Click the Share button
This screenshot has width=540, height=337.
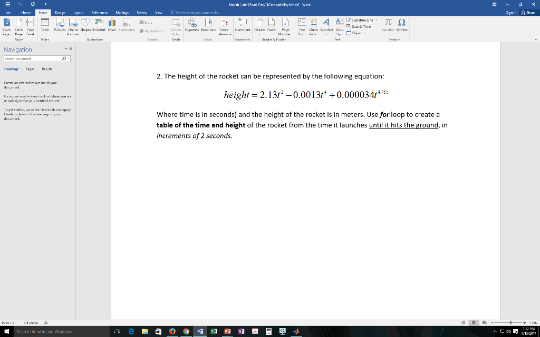point(528,13)
